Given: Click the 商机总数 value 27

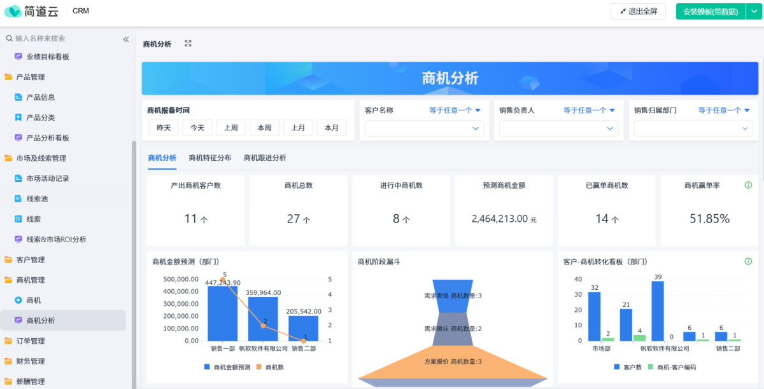Looking at the screenshot, I should click(x=293, y=219).
